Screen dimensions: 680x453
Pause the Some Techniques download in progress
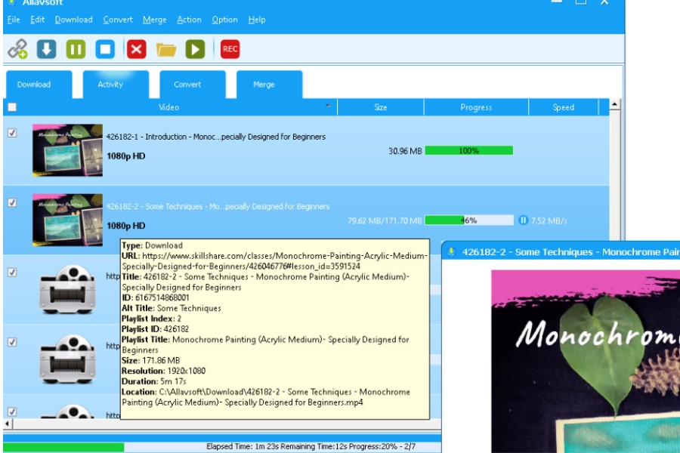tap(523, 220)
